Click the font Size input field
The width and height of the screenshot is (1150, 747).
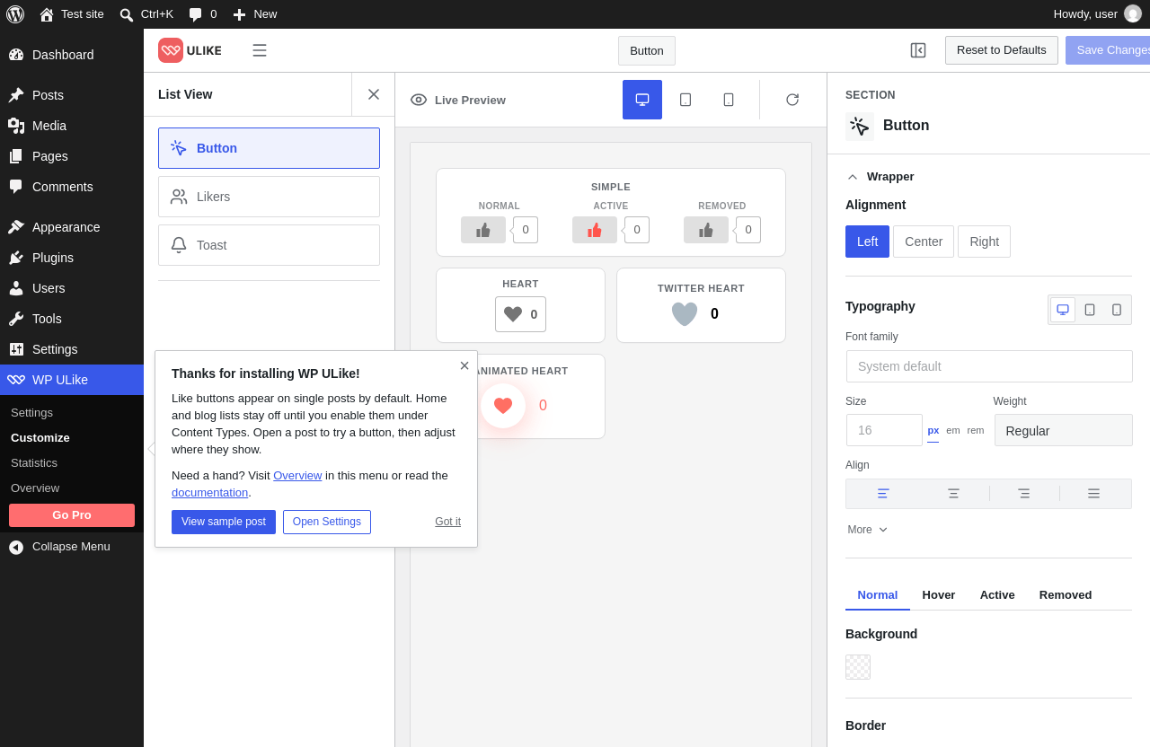pos(884,430)
